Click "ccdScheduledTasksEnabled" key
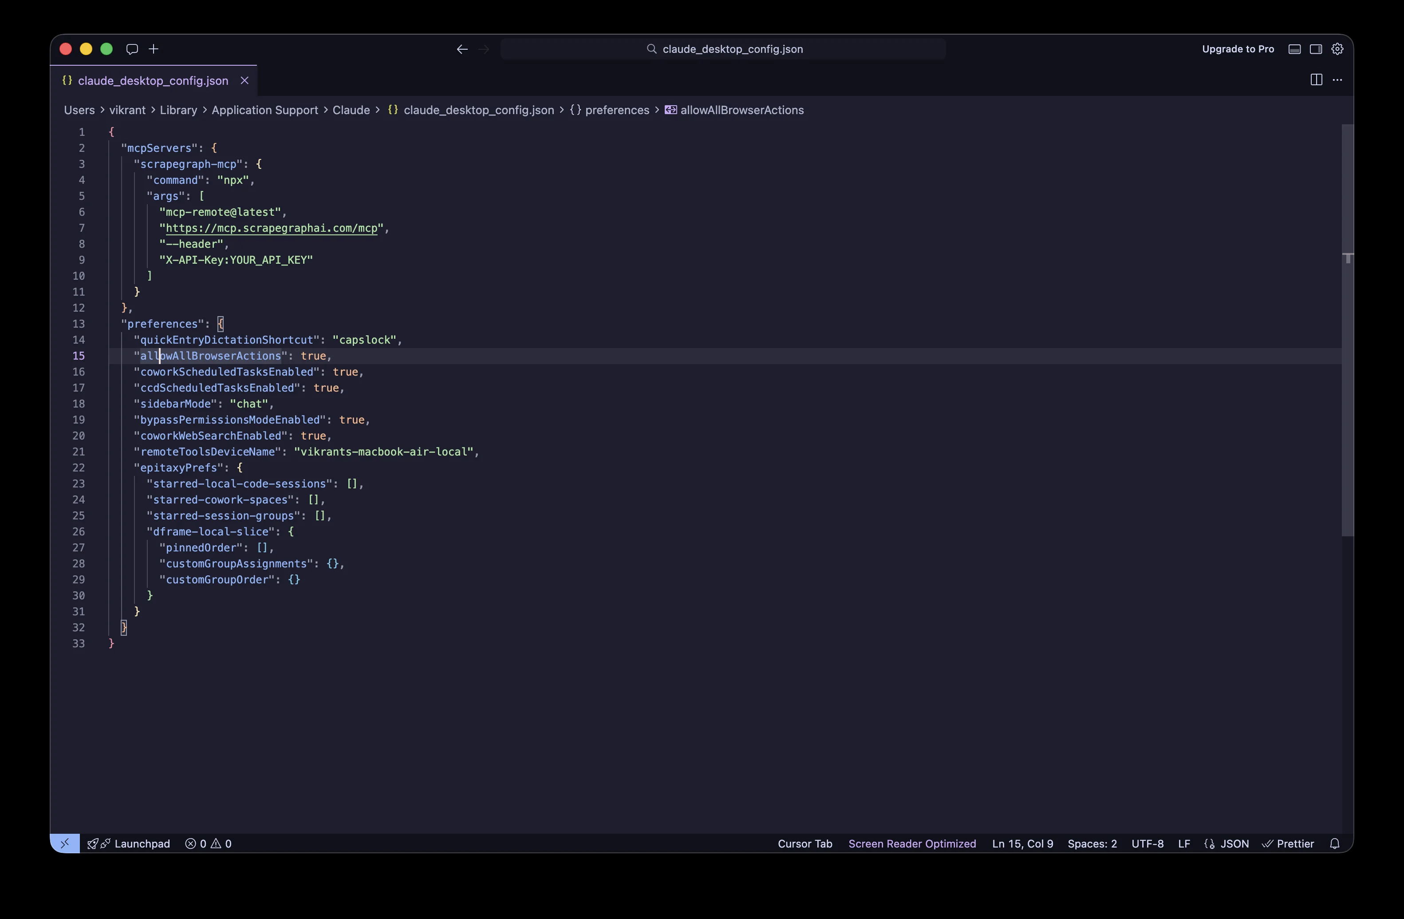1404x919 pixels. pyautogui.click(x=217, y=387)
